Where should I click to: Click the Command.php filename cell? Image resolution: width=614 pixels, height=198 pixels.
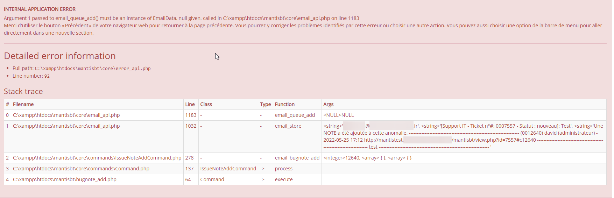point(81,169)
